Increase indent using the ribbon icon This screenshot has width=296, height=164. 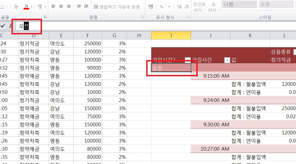86,6
